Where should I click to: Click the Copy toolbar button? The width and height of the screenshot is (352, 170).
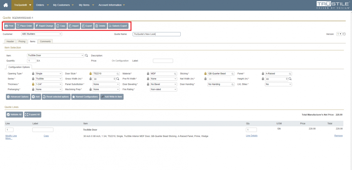[x=61, y=26]
